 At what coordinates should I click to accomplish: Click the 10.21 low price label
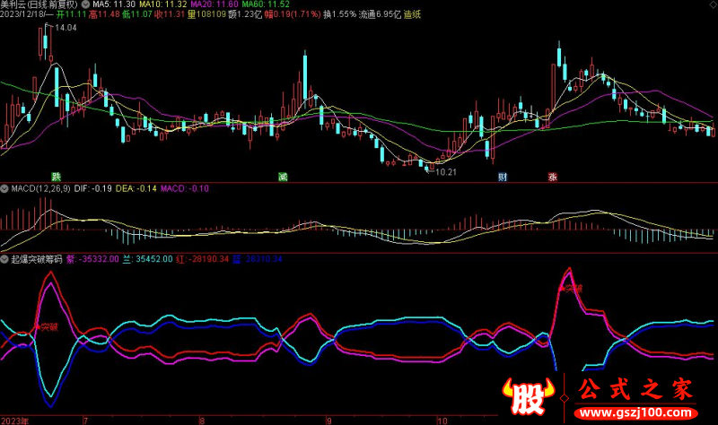click(x=445, y=172)
